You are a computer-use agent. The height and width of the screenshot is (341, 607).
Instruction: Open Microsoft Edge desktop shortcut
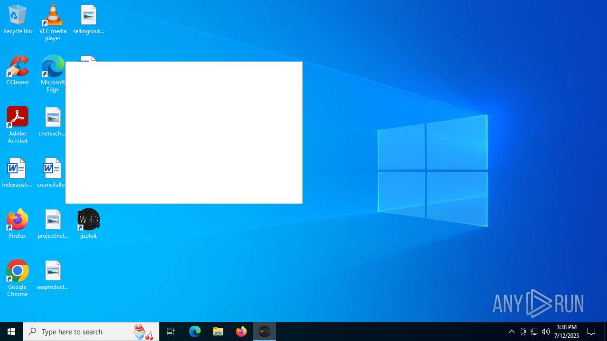pos(53,74)
